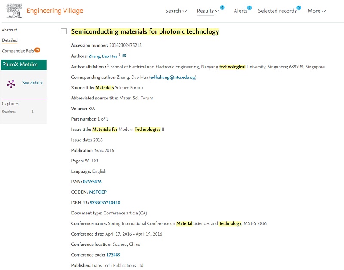Expand the More dropdown menu

pos(316,11)
